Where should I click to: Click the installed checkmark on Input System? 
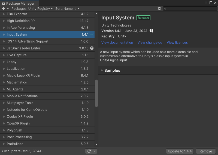pyautogui.click(x=92, y=34)
